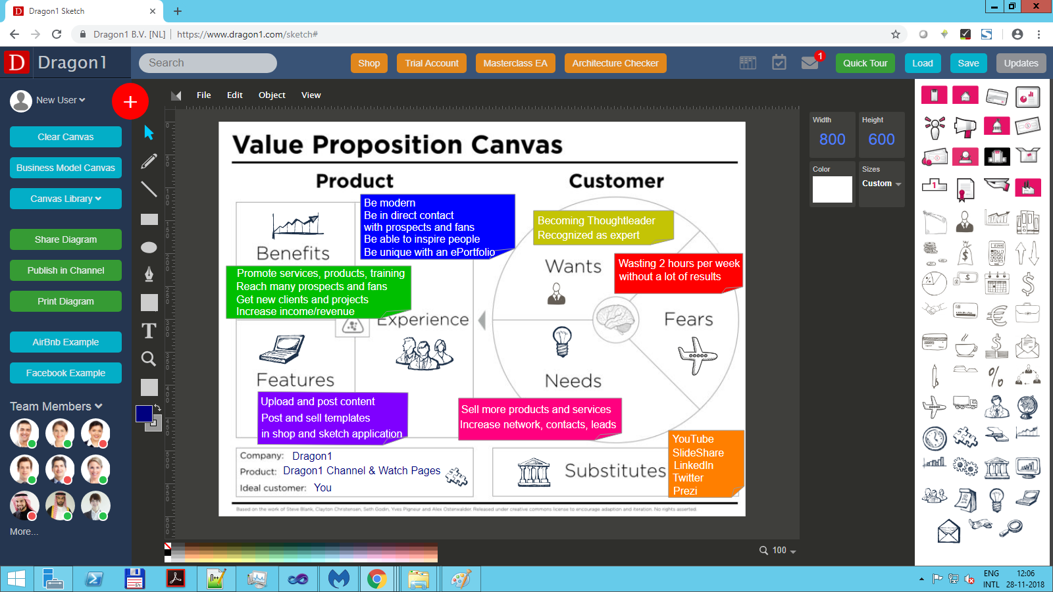Pick the sketched calendar icon
Screen dimensions: 1053x592
997,283
